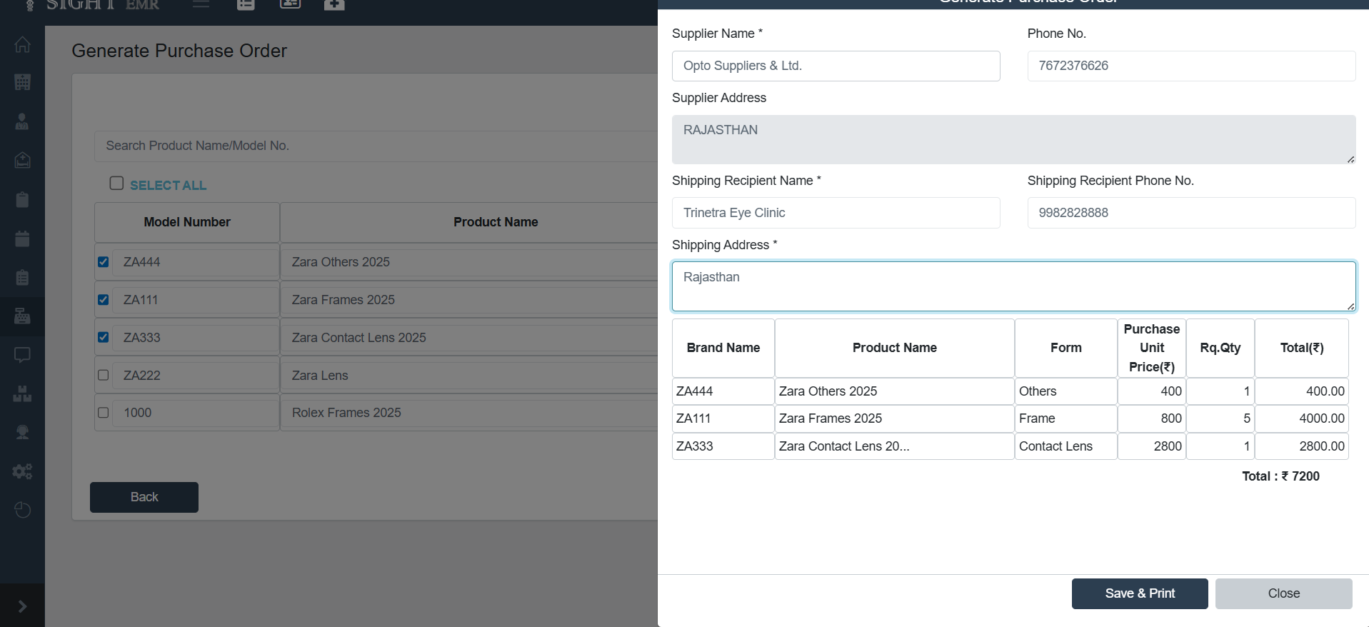
Task: Open the chat message sidebar icon
Action: (22, 355)
